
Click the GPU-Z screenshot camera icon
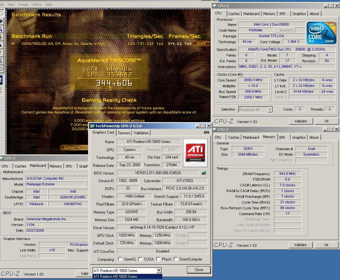point(206,132)
